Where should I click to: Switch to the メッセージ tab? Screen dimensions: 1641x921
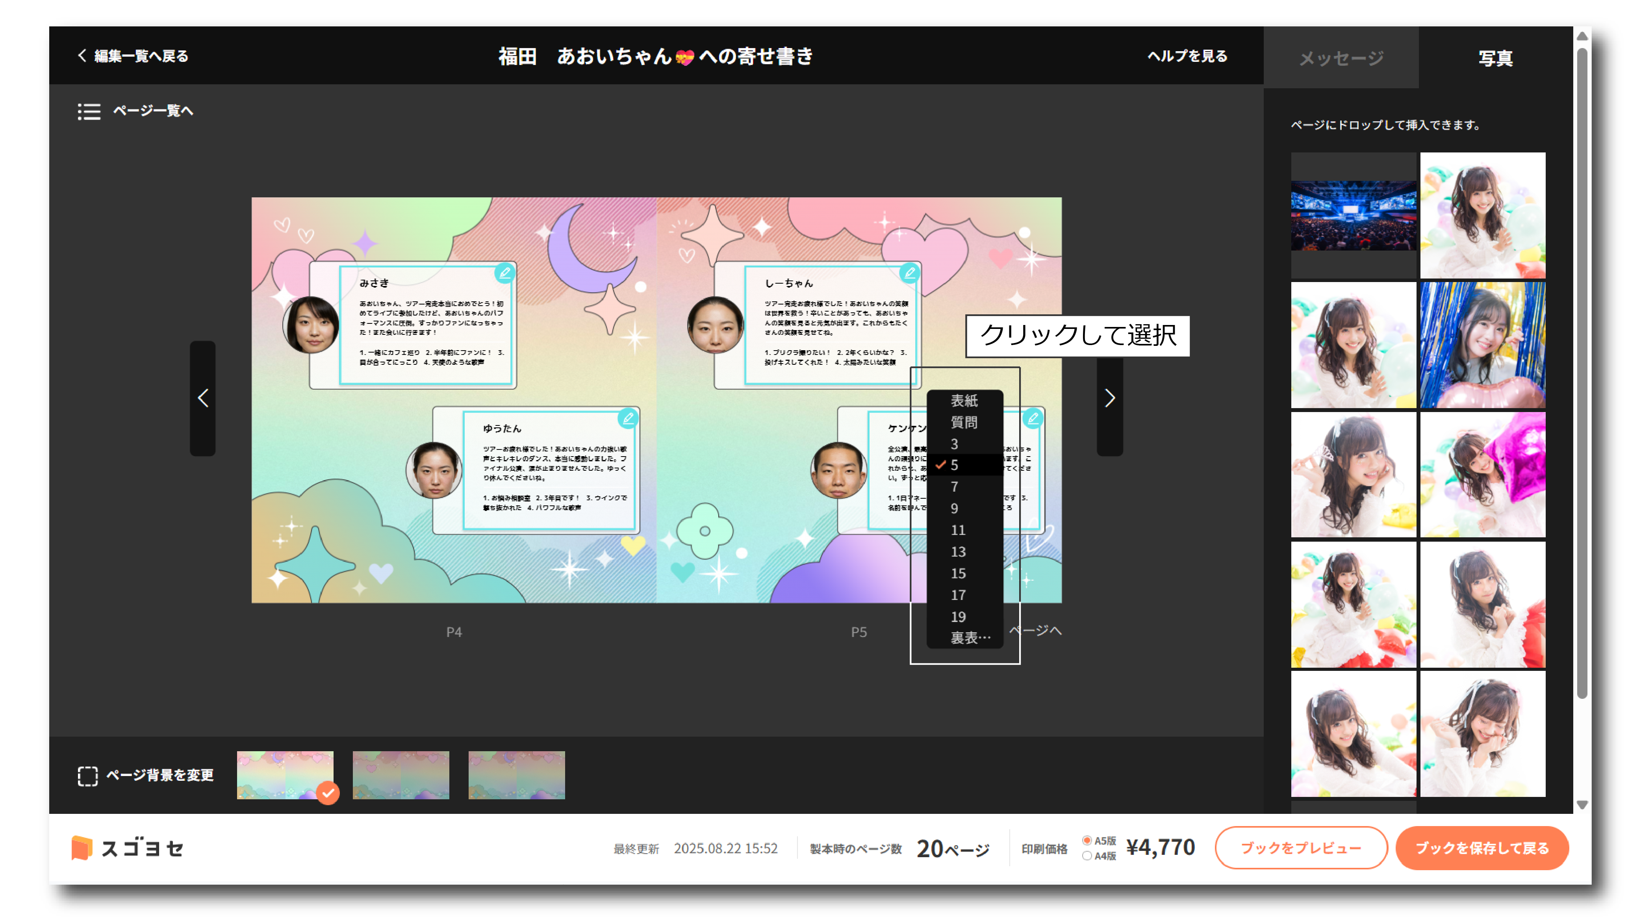[1341, 58]
